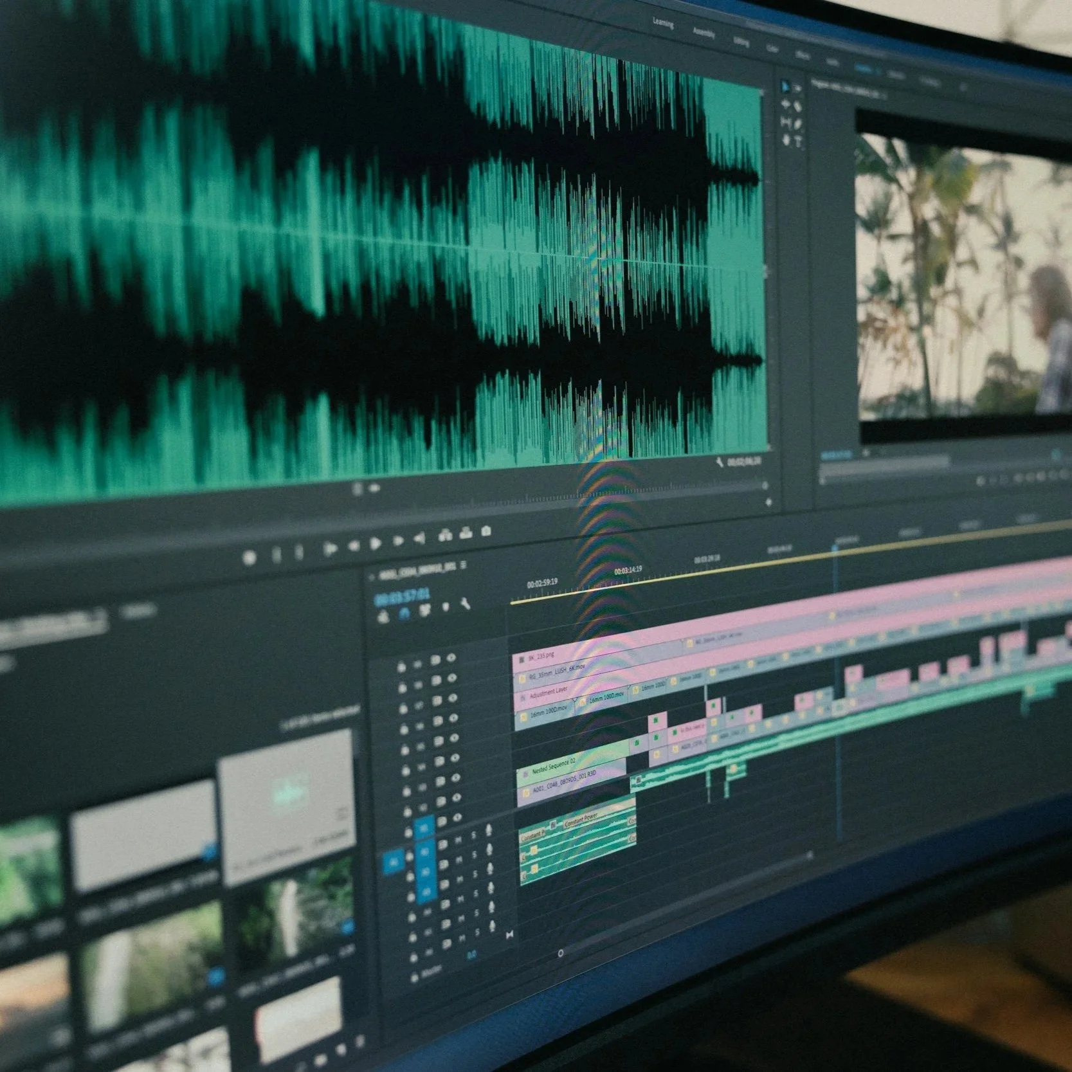The image size is (1072, 1072).
Task: Go to Out point in Source monitor
Action: click(420, 537)
